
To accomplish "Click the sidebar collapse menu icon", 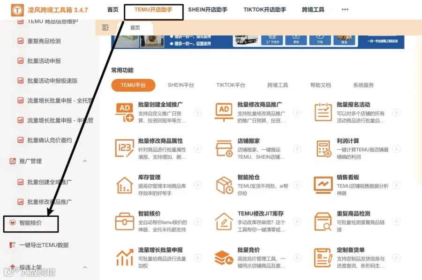I will pyautogui.click(x=105, y=28).
